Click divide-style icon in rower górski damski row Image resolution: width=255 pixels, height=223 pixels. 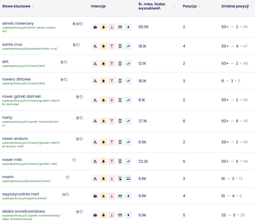click(112, 100)
